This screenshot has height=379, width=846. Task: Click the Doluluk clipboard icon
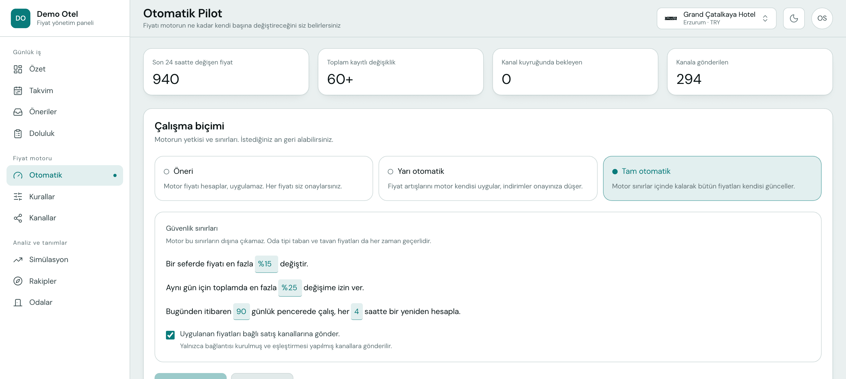click(x=18, y=133)
